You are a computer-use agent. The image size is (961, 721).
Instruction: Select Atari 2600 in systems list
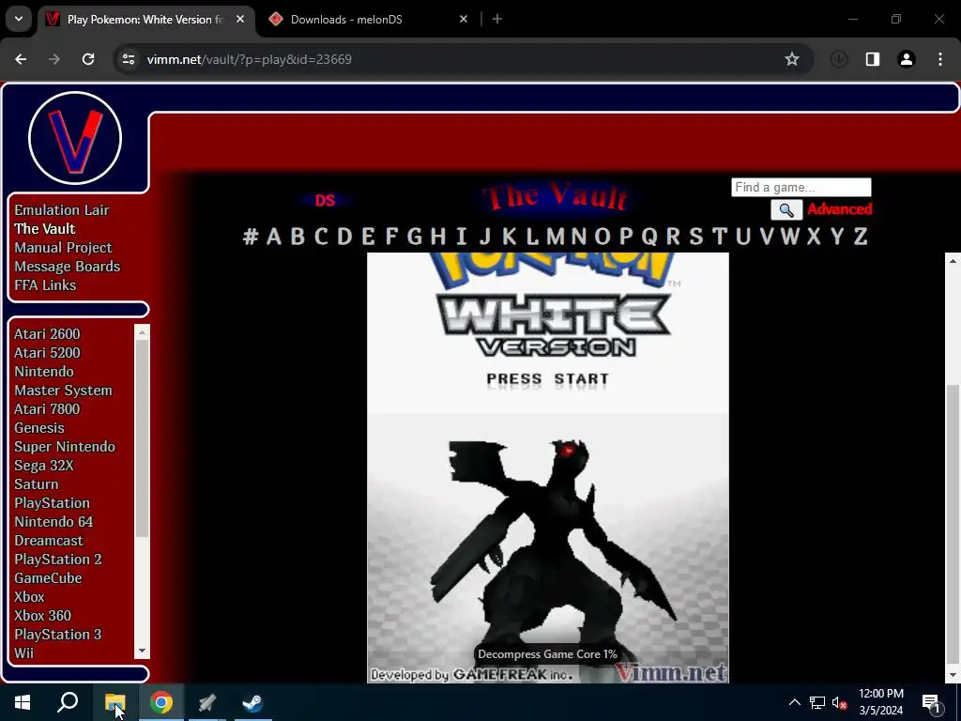pyautogui.click(x=47, y=334)
